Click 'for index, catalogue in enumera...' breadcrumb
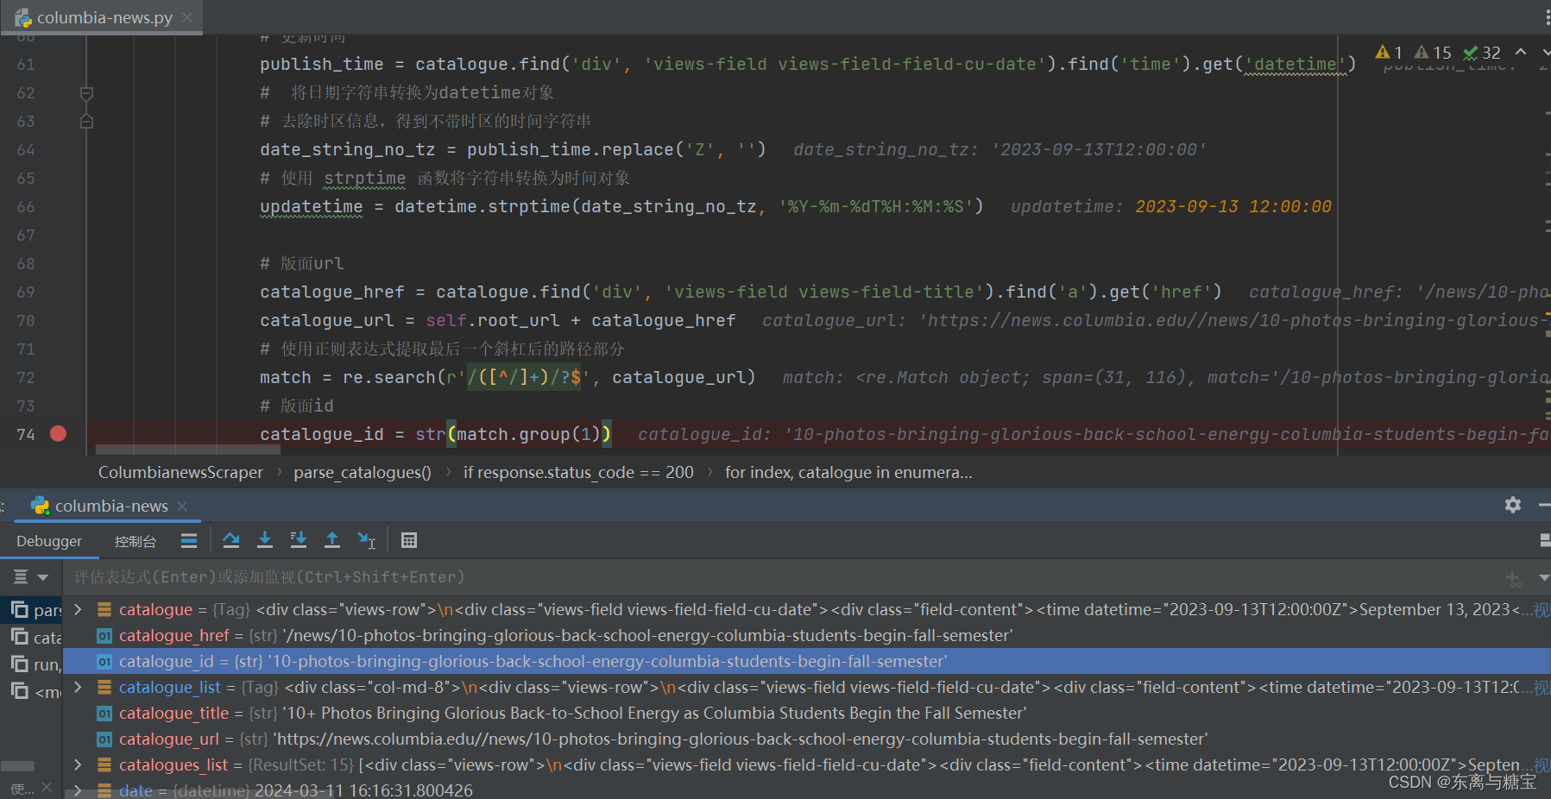The height and width of the screenshot is (799, 1551). pyautogui.click(x=848, y=472)
